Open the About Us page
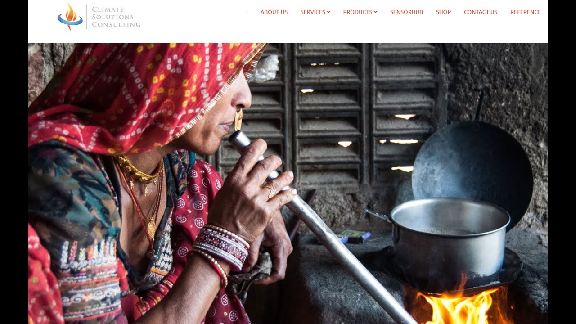Screen dimensions: 576x324 [274, 12]
